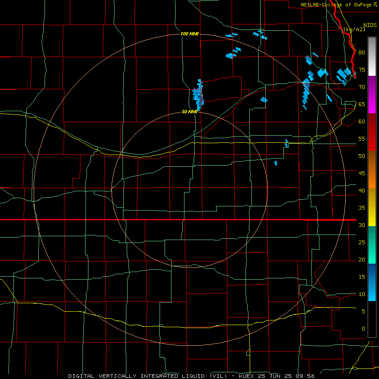Pick the bright red segment of the color bar
The image size is (379, 379).
(x=372, y=132)
